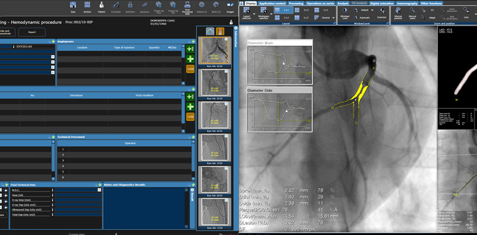The width and height of the screenshot is (477, 235).
Task: Click multi-add green plus button beside Angiograms table
Action: [190, 49]
